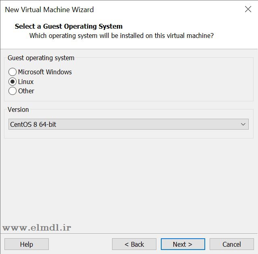
Task: Click the New Virtual Machine Wizard title
Action: click(49, 9)
